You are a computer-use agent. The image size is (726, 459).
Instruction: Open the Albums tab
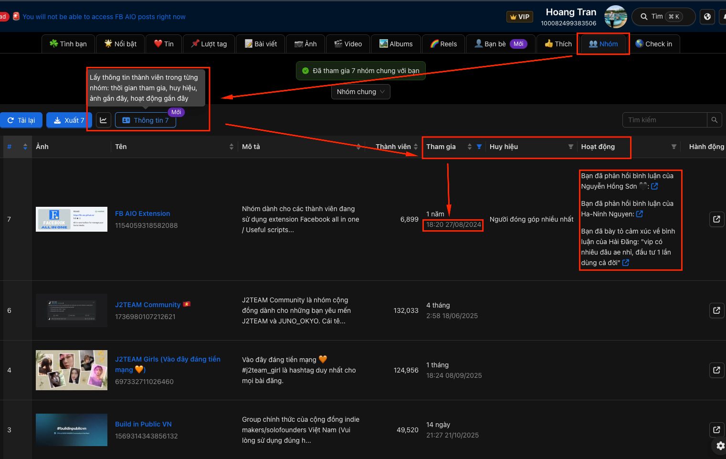coord(396,44)
